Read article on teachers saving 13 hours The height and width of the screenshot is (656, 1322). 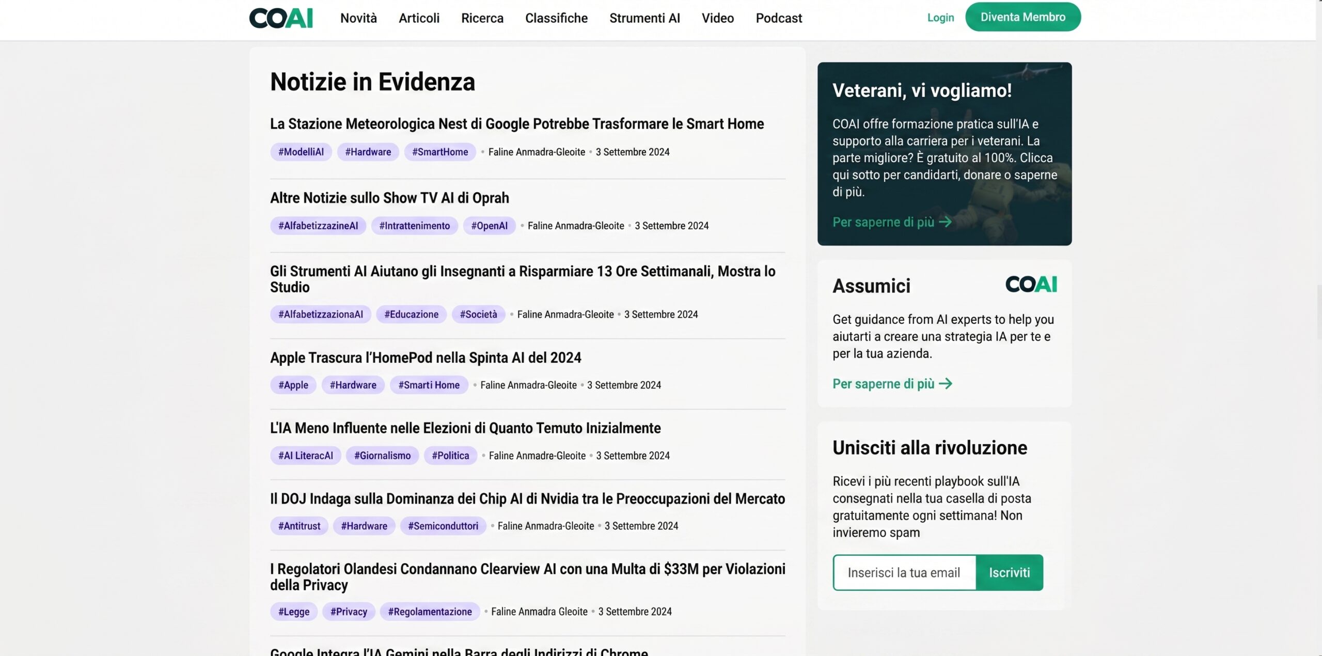coord(523,279)
